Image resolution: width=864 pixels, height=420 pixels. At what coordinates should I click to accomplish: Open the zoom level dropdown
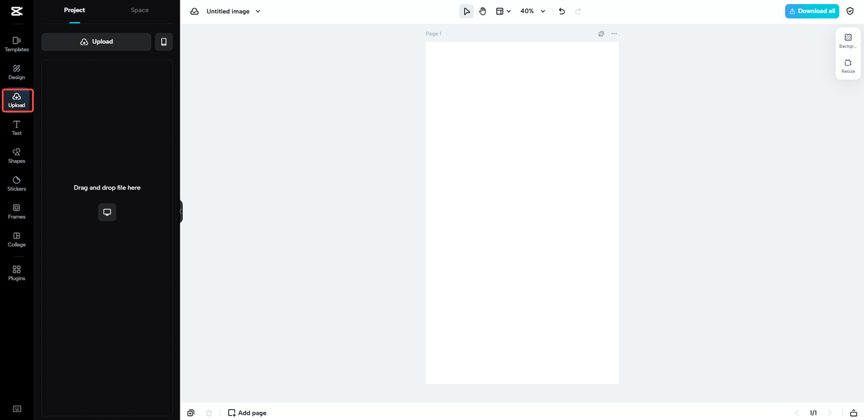click(x=533, y=11)
